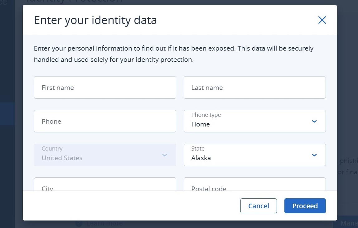Click the dimmed Learn more link
This screenshot has height=228, width=358.
(104, 224)
